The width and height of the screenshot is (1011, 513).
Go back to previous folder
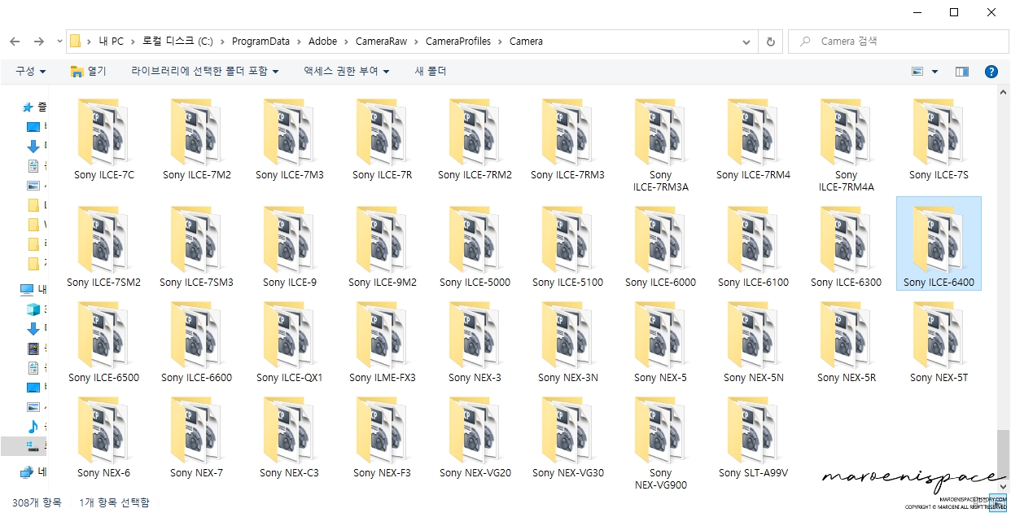point(15,42)
